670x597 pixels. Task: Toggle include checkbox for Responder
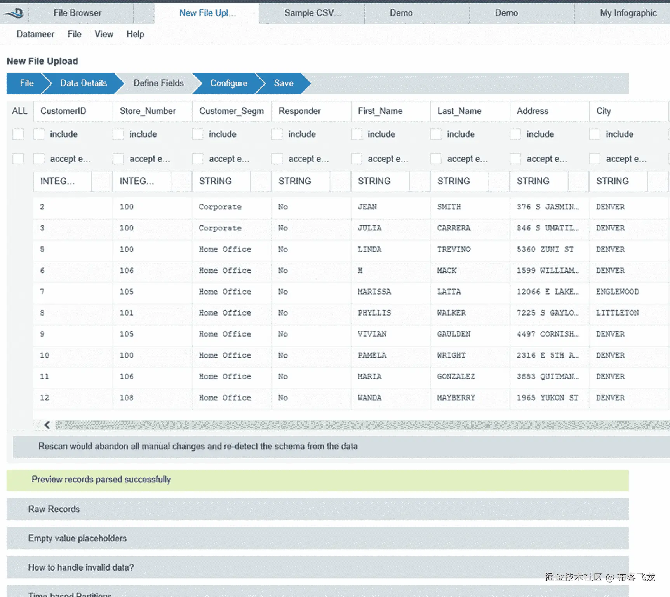[x=277, y=134]
